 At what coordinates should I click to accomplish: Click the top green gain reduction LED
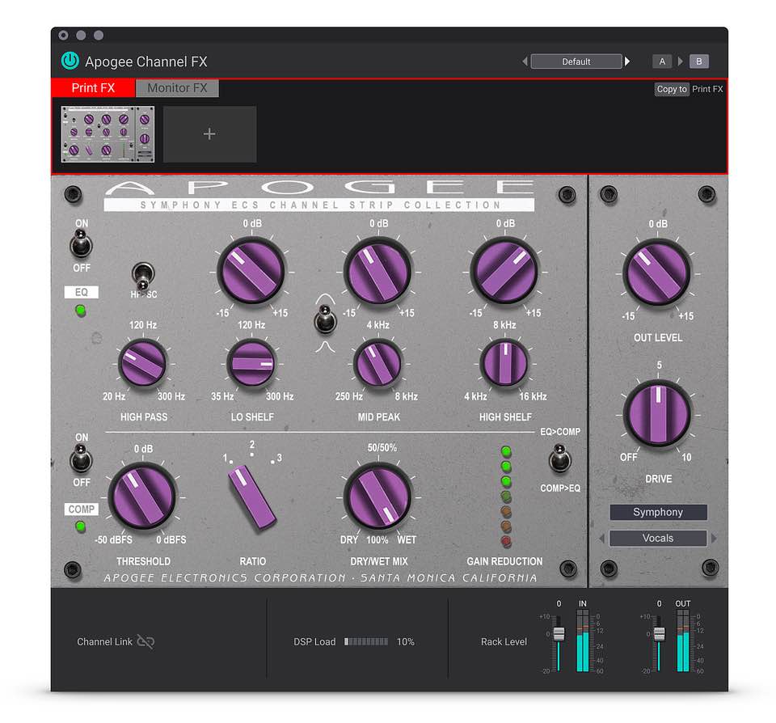click(506, 451)
